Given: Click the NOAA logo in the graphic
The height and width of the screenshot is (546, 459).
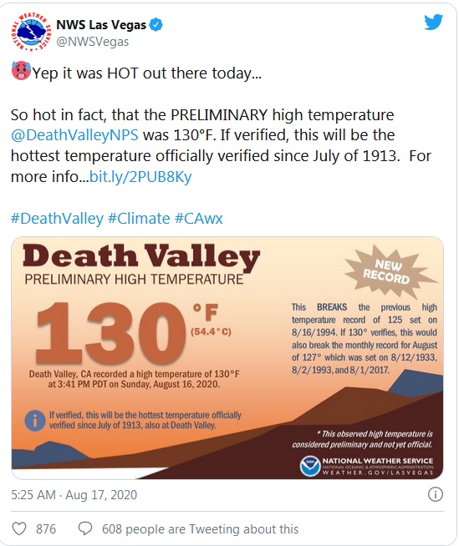Looking at the screenshot, I should click(x=310, y=466).
